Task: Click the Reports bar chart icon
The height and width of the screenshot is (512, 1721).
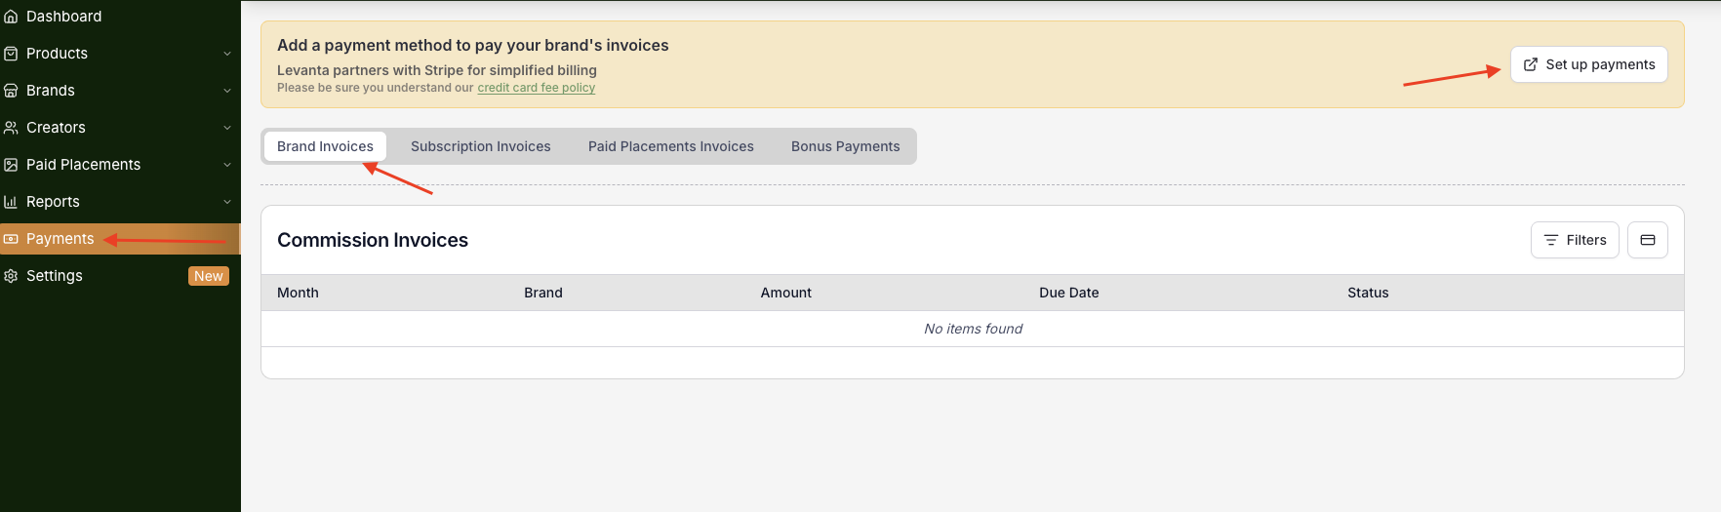Action: coord(11,202)
